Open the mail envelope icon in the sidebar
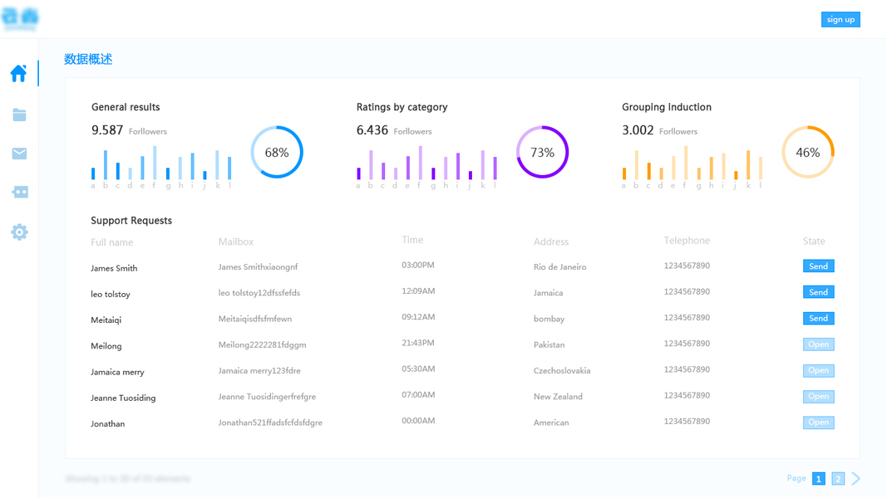 (19, 153)
